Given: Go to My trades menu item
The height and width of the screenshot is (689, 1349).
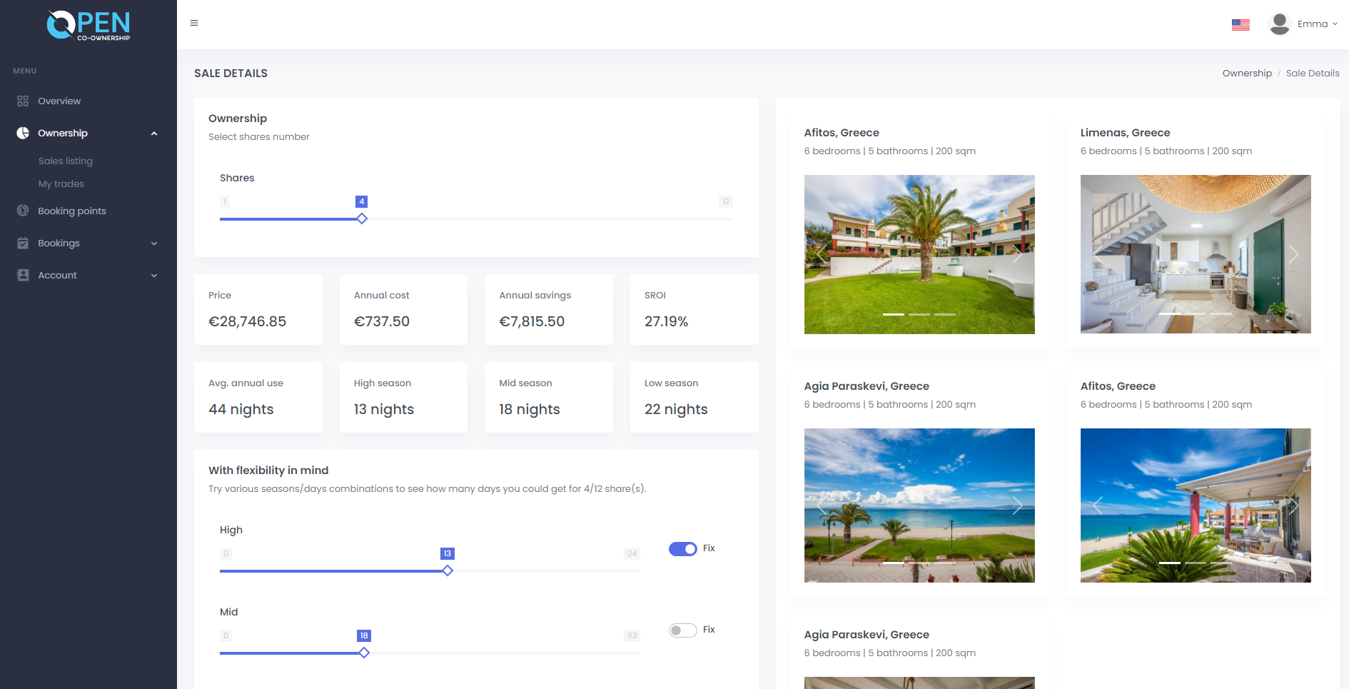Looking at the screenshot, I should pos(61,184).
